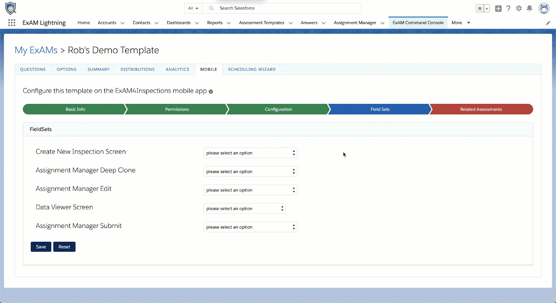Click the My ExAMs breadcrumb link
556x303 pixels.
36,50
